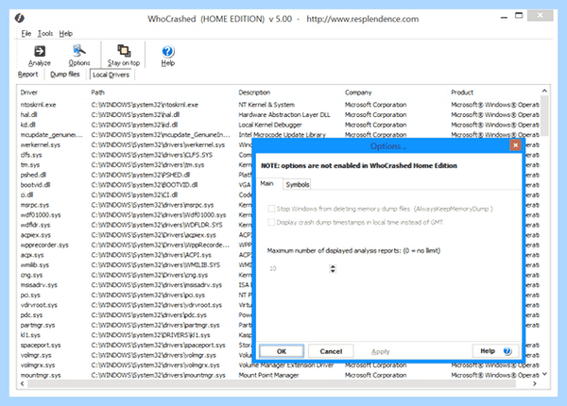This screenshot has width=567, height=406.
Task: Select the ci.dll driver row
Action: coord(135,195)
